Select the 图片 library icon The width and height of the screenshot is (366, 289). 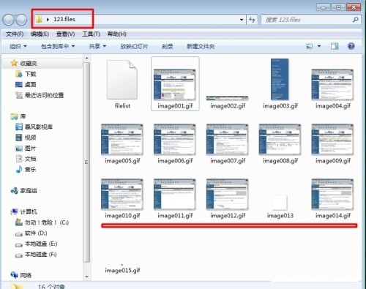19,149
